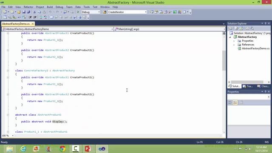Image resolution: width=272 pixels, height=153 pixels.
Task: Open File Explorer from the taskbar
Action: 10,149
